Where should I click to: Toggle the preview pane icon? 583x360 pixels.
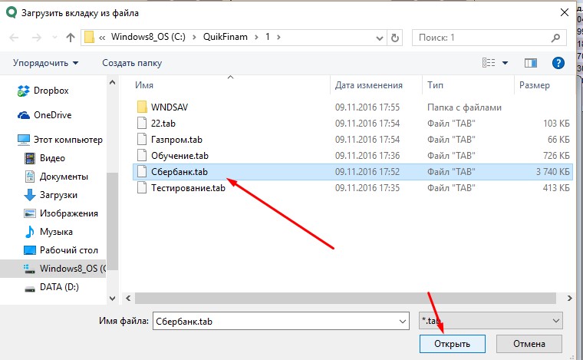click(530, 62)
